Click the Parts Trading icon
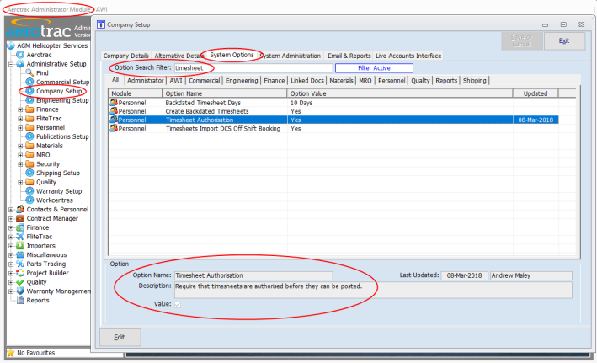 coord(19,264)
